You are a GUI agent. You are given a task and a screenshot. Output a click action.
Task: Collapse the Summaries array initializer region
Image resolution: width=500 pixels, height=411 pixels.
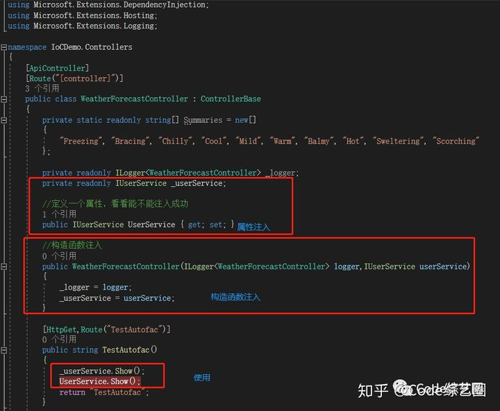point(4,120)
